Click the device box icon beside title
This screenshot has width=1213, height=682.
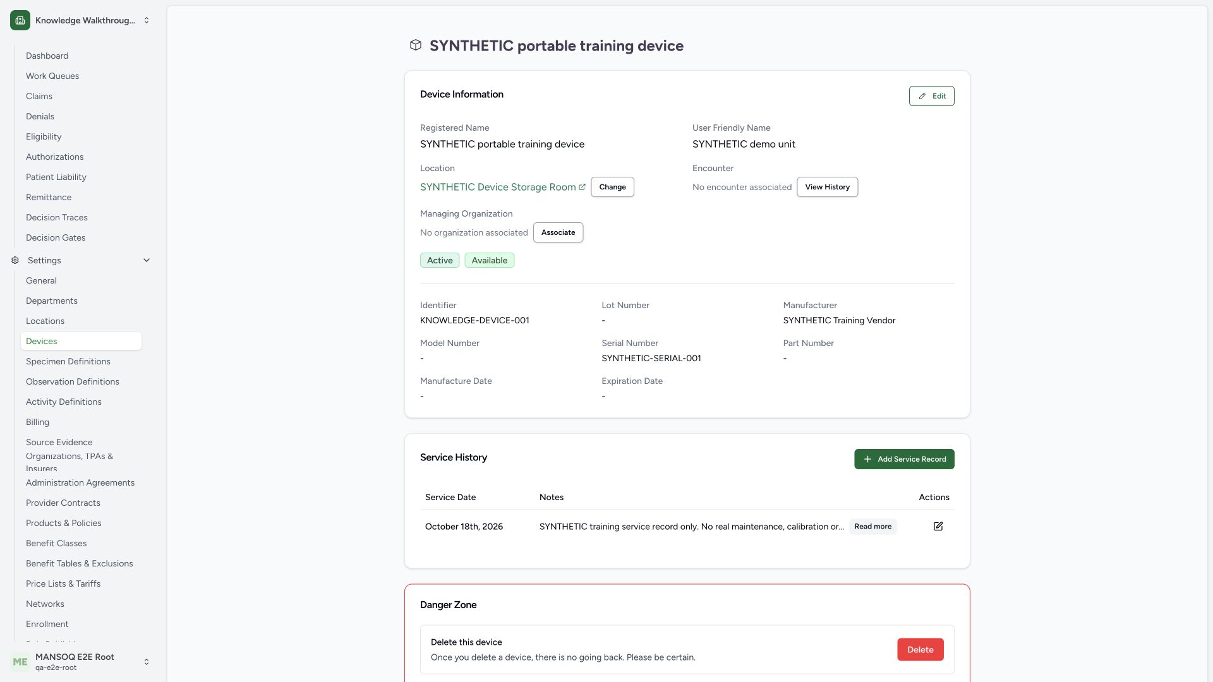tap(415, 45)
